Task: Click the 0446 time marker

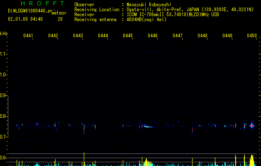Action: point(153,36)
